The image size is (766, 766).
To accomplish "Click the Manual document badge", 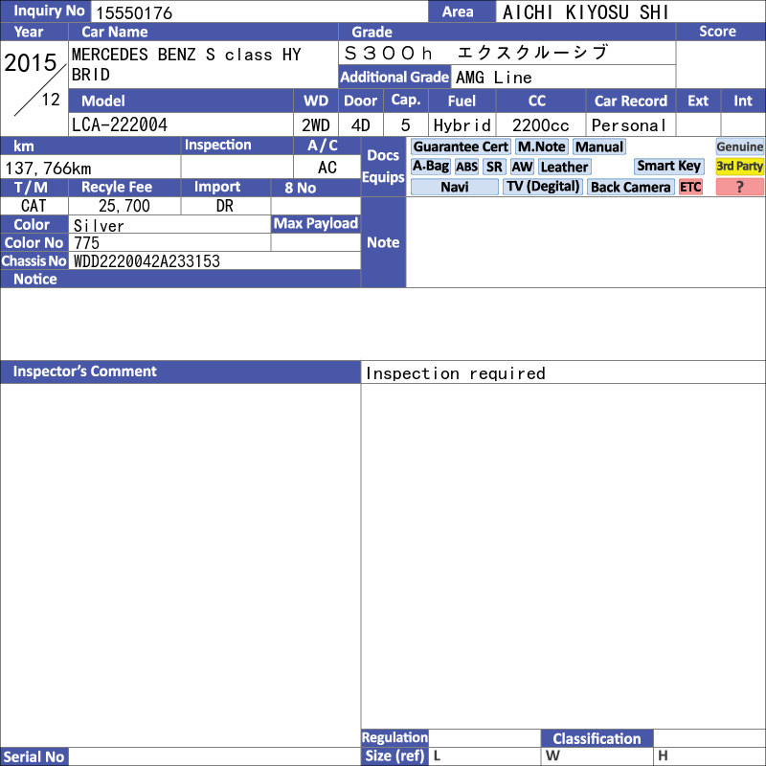I will click(599, 146).
